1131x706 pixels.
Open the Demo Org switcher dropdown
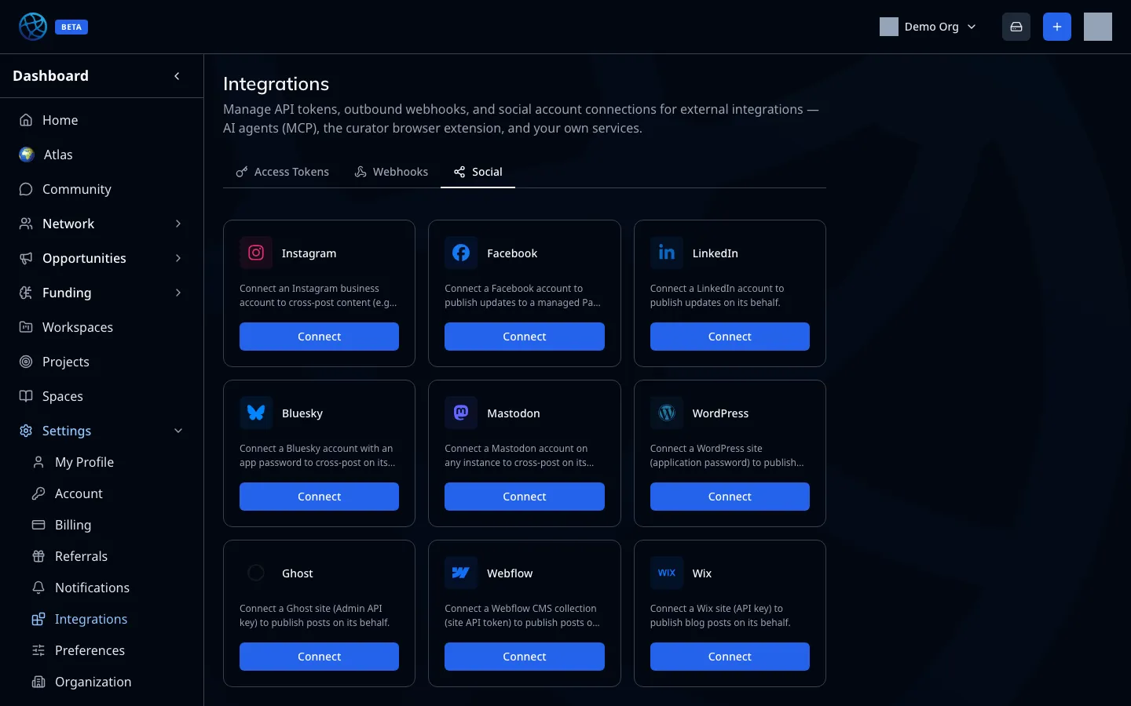tap(928, 27)
